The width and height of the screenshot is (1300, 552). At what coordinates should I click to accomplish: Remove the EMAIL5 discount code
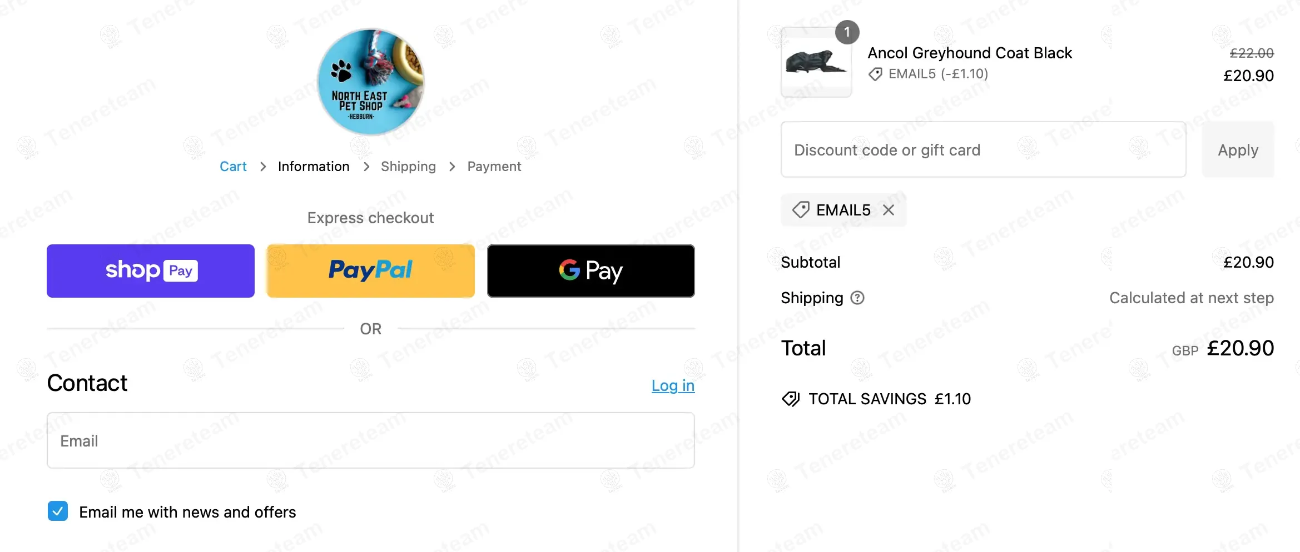pyautogui.click(x=889, y=210)
